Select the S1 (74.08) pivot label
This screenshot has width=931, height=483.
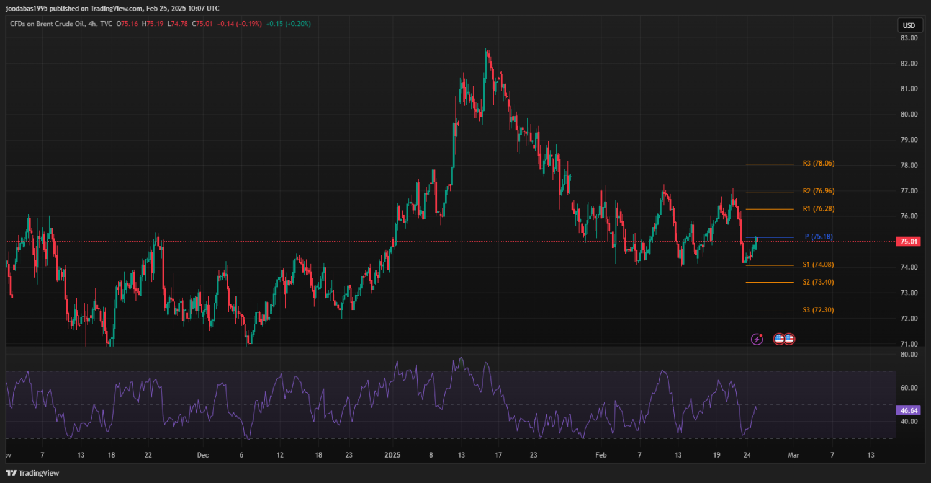tap(818, 265)
